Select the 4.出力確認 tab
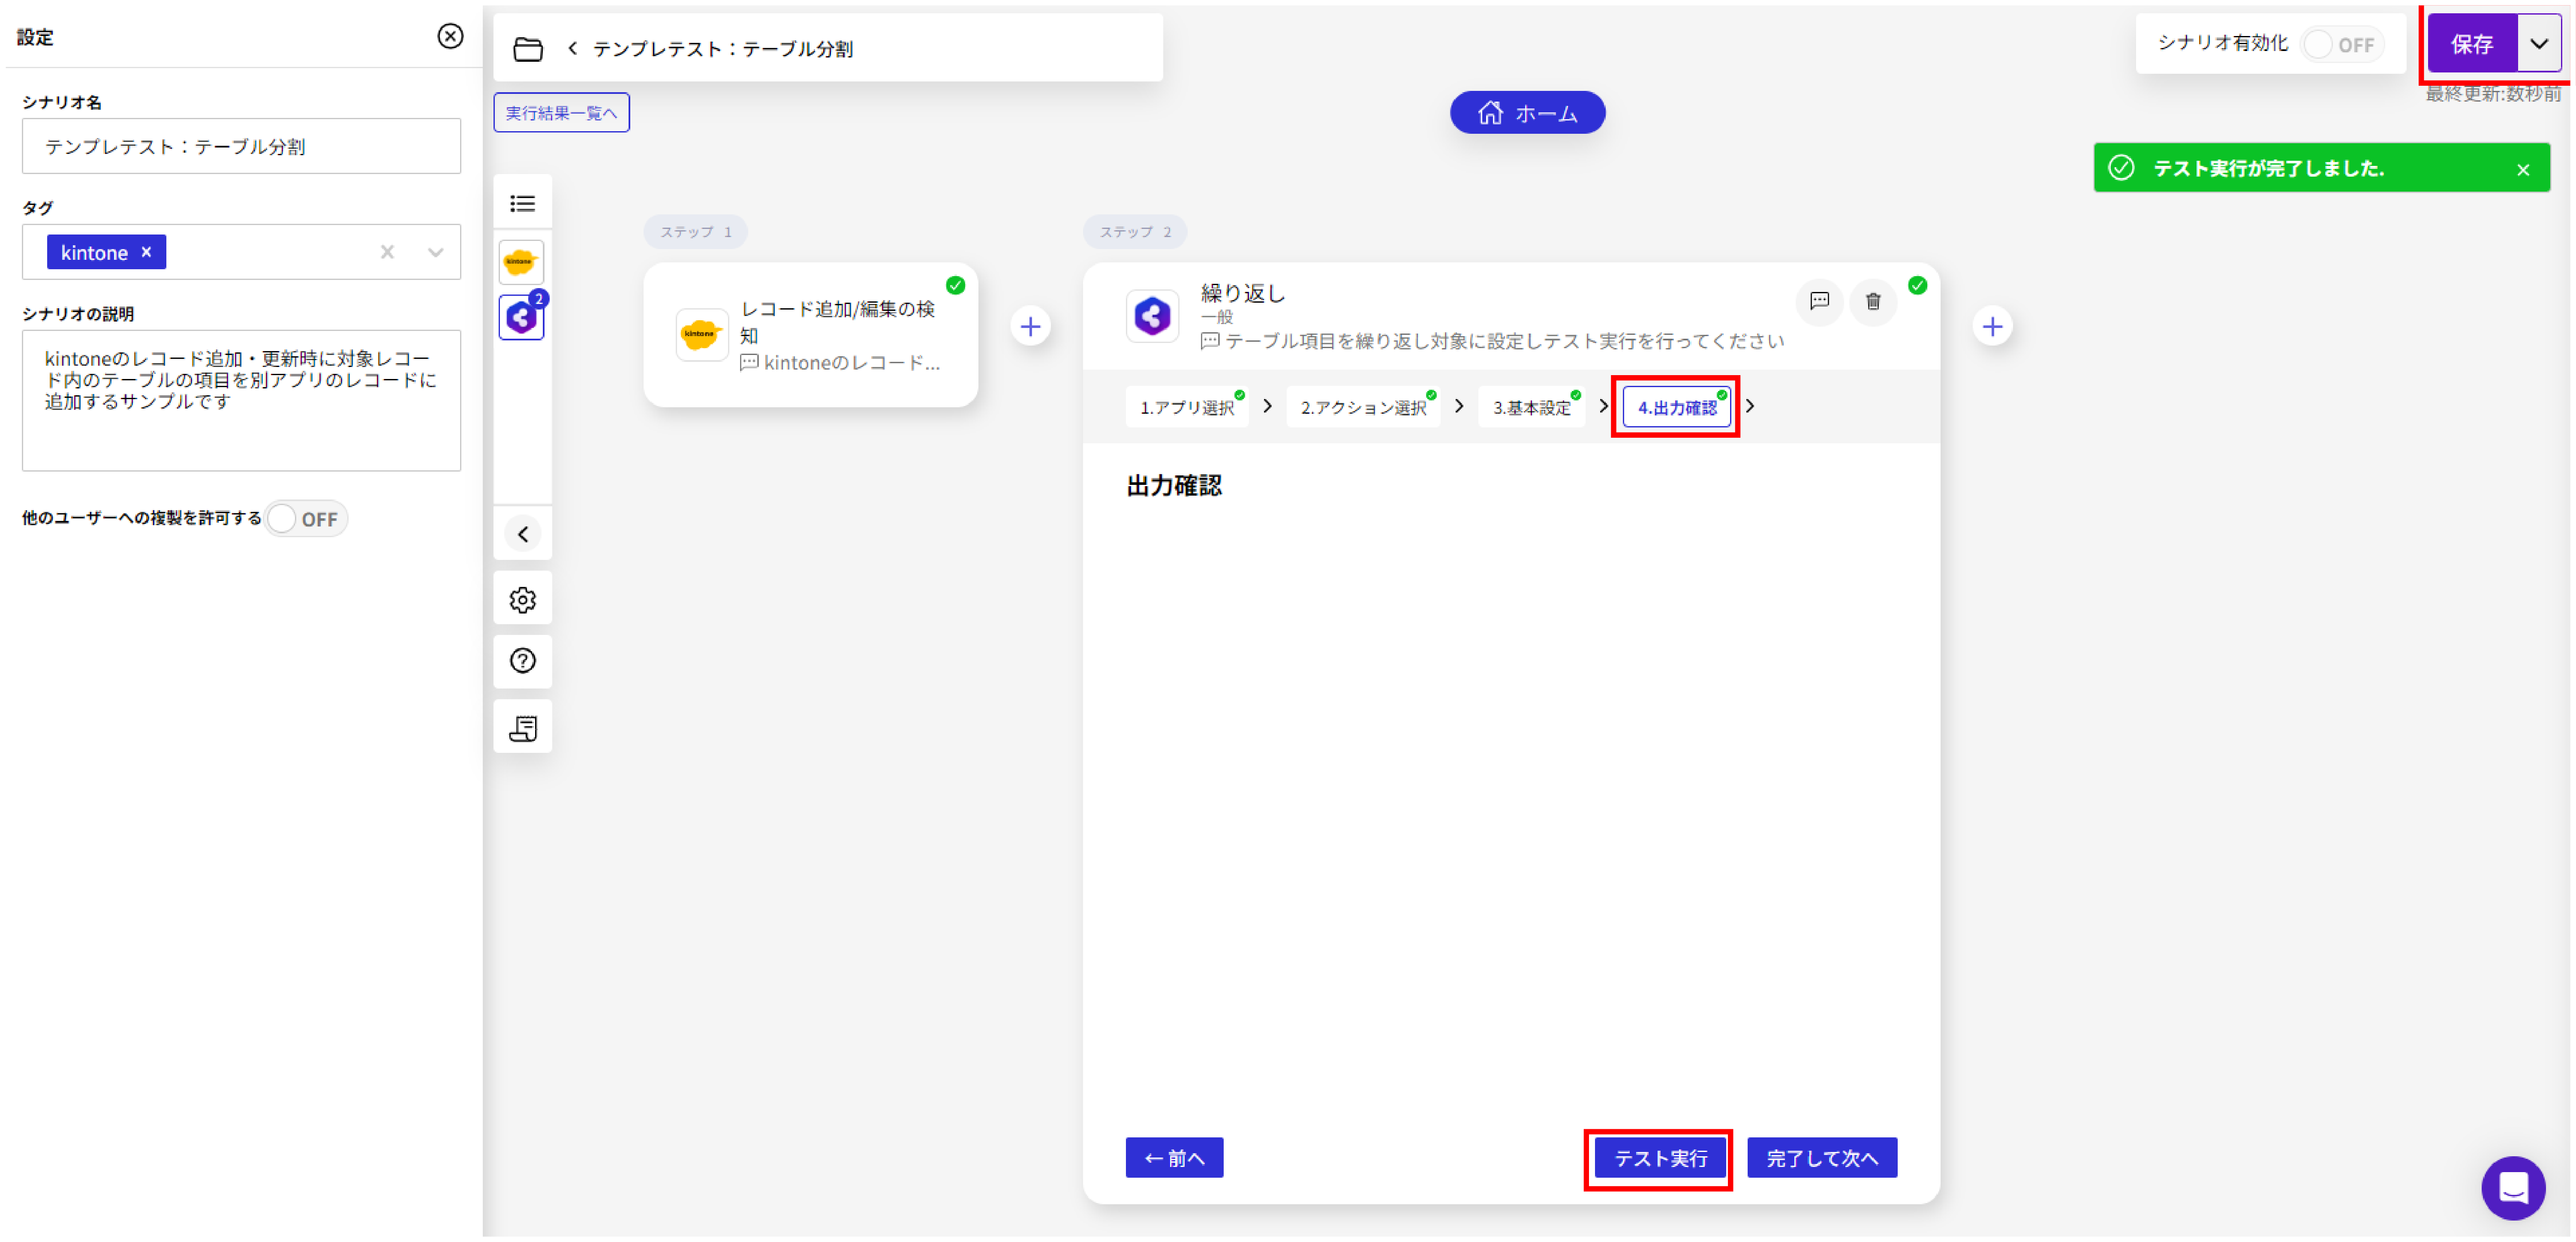Screen dimensions: 2576x1242 coord(1677,407)
